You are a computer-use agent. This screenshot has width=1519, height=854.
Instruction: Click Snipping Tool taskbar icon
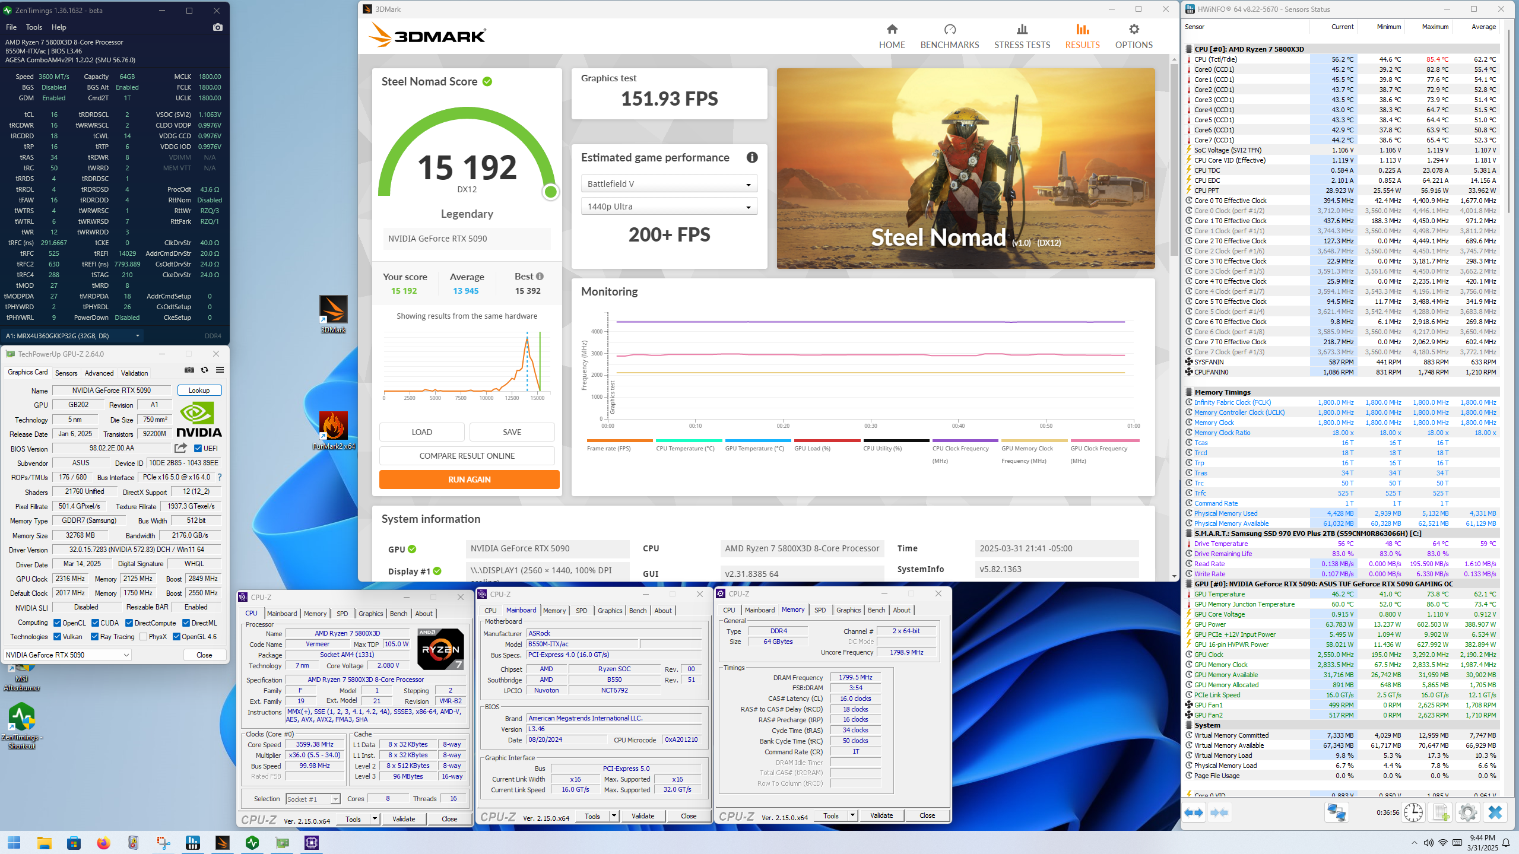tap(163, 842)
